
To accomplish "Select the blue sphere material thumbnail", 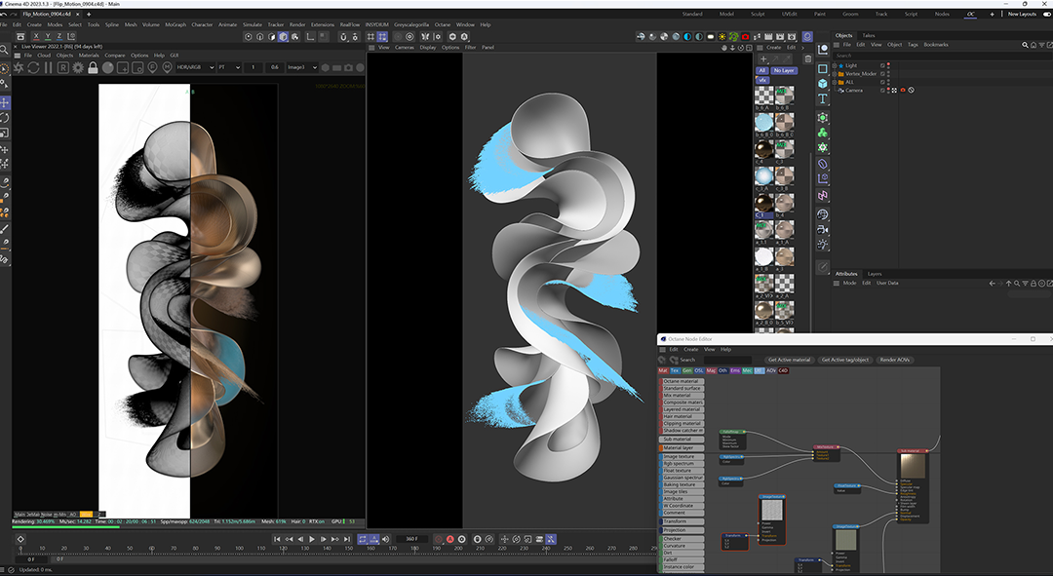I will click(x=763, y=122).
